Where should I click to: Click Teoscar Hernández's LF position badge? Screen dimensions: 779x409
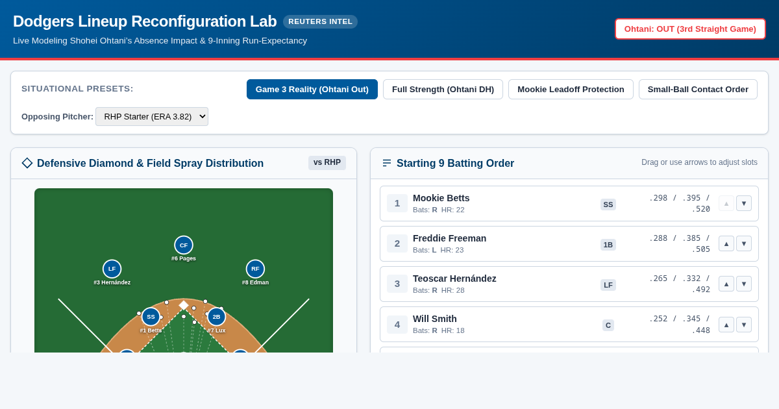(x=608, y=285)
